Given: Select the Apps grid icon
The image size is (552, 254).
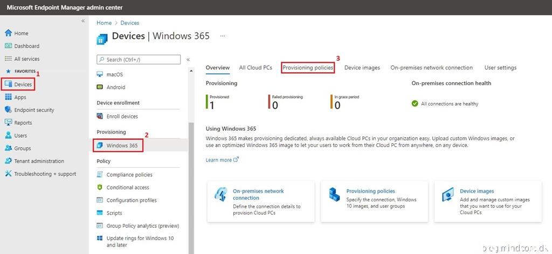Looking at the screenshot, I should (x=8, y=97).
